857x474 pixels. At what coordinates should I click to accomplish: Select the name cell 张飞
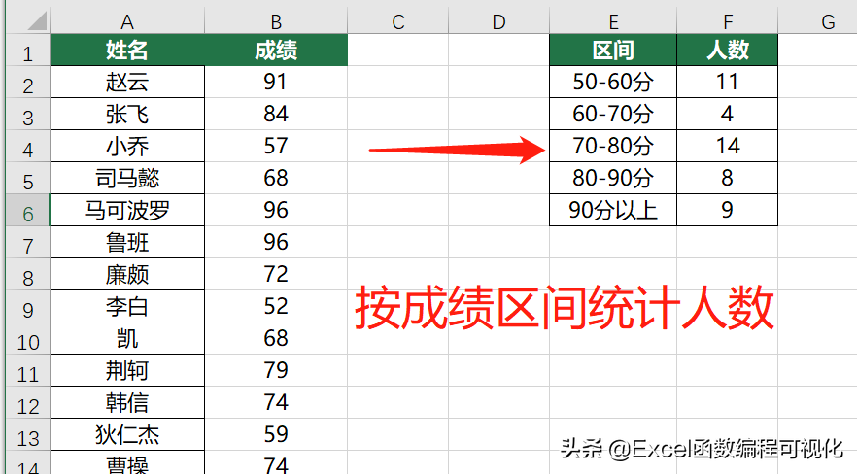point(127,115)
